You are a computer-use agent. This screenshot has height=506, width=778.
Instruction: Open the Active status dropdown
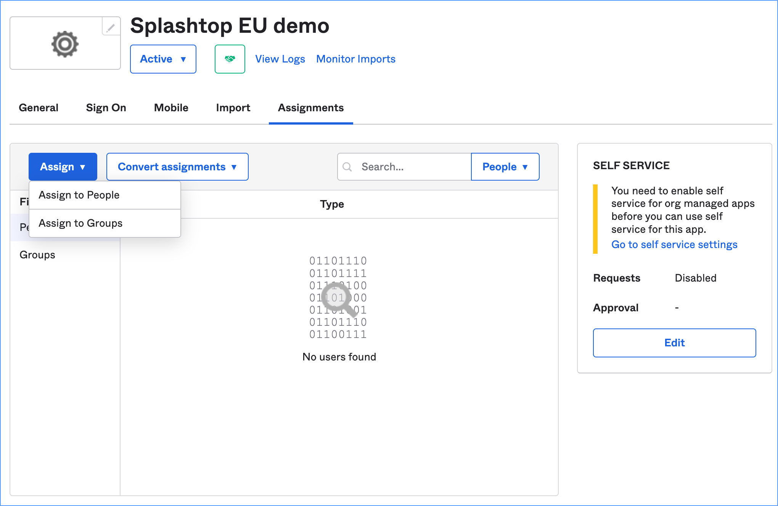163,59
